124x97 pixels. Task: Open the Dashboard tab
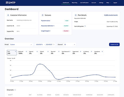(x=66, y=3)
